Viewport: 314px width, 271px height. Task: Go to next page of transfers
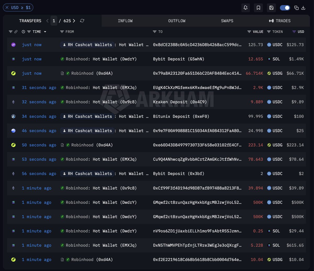(74, 21)
